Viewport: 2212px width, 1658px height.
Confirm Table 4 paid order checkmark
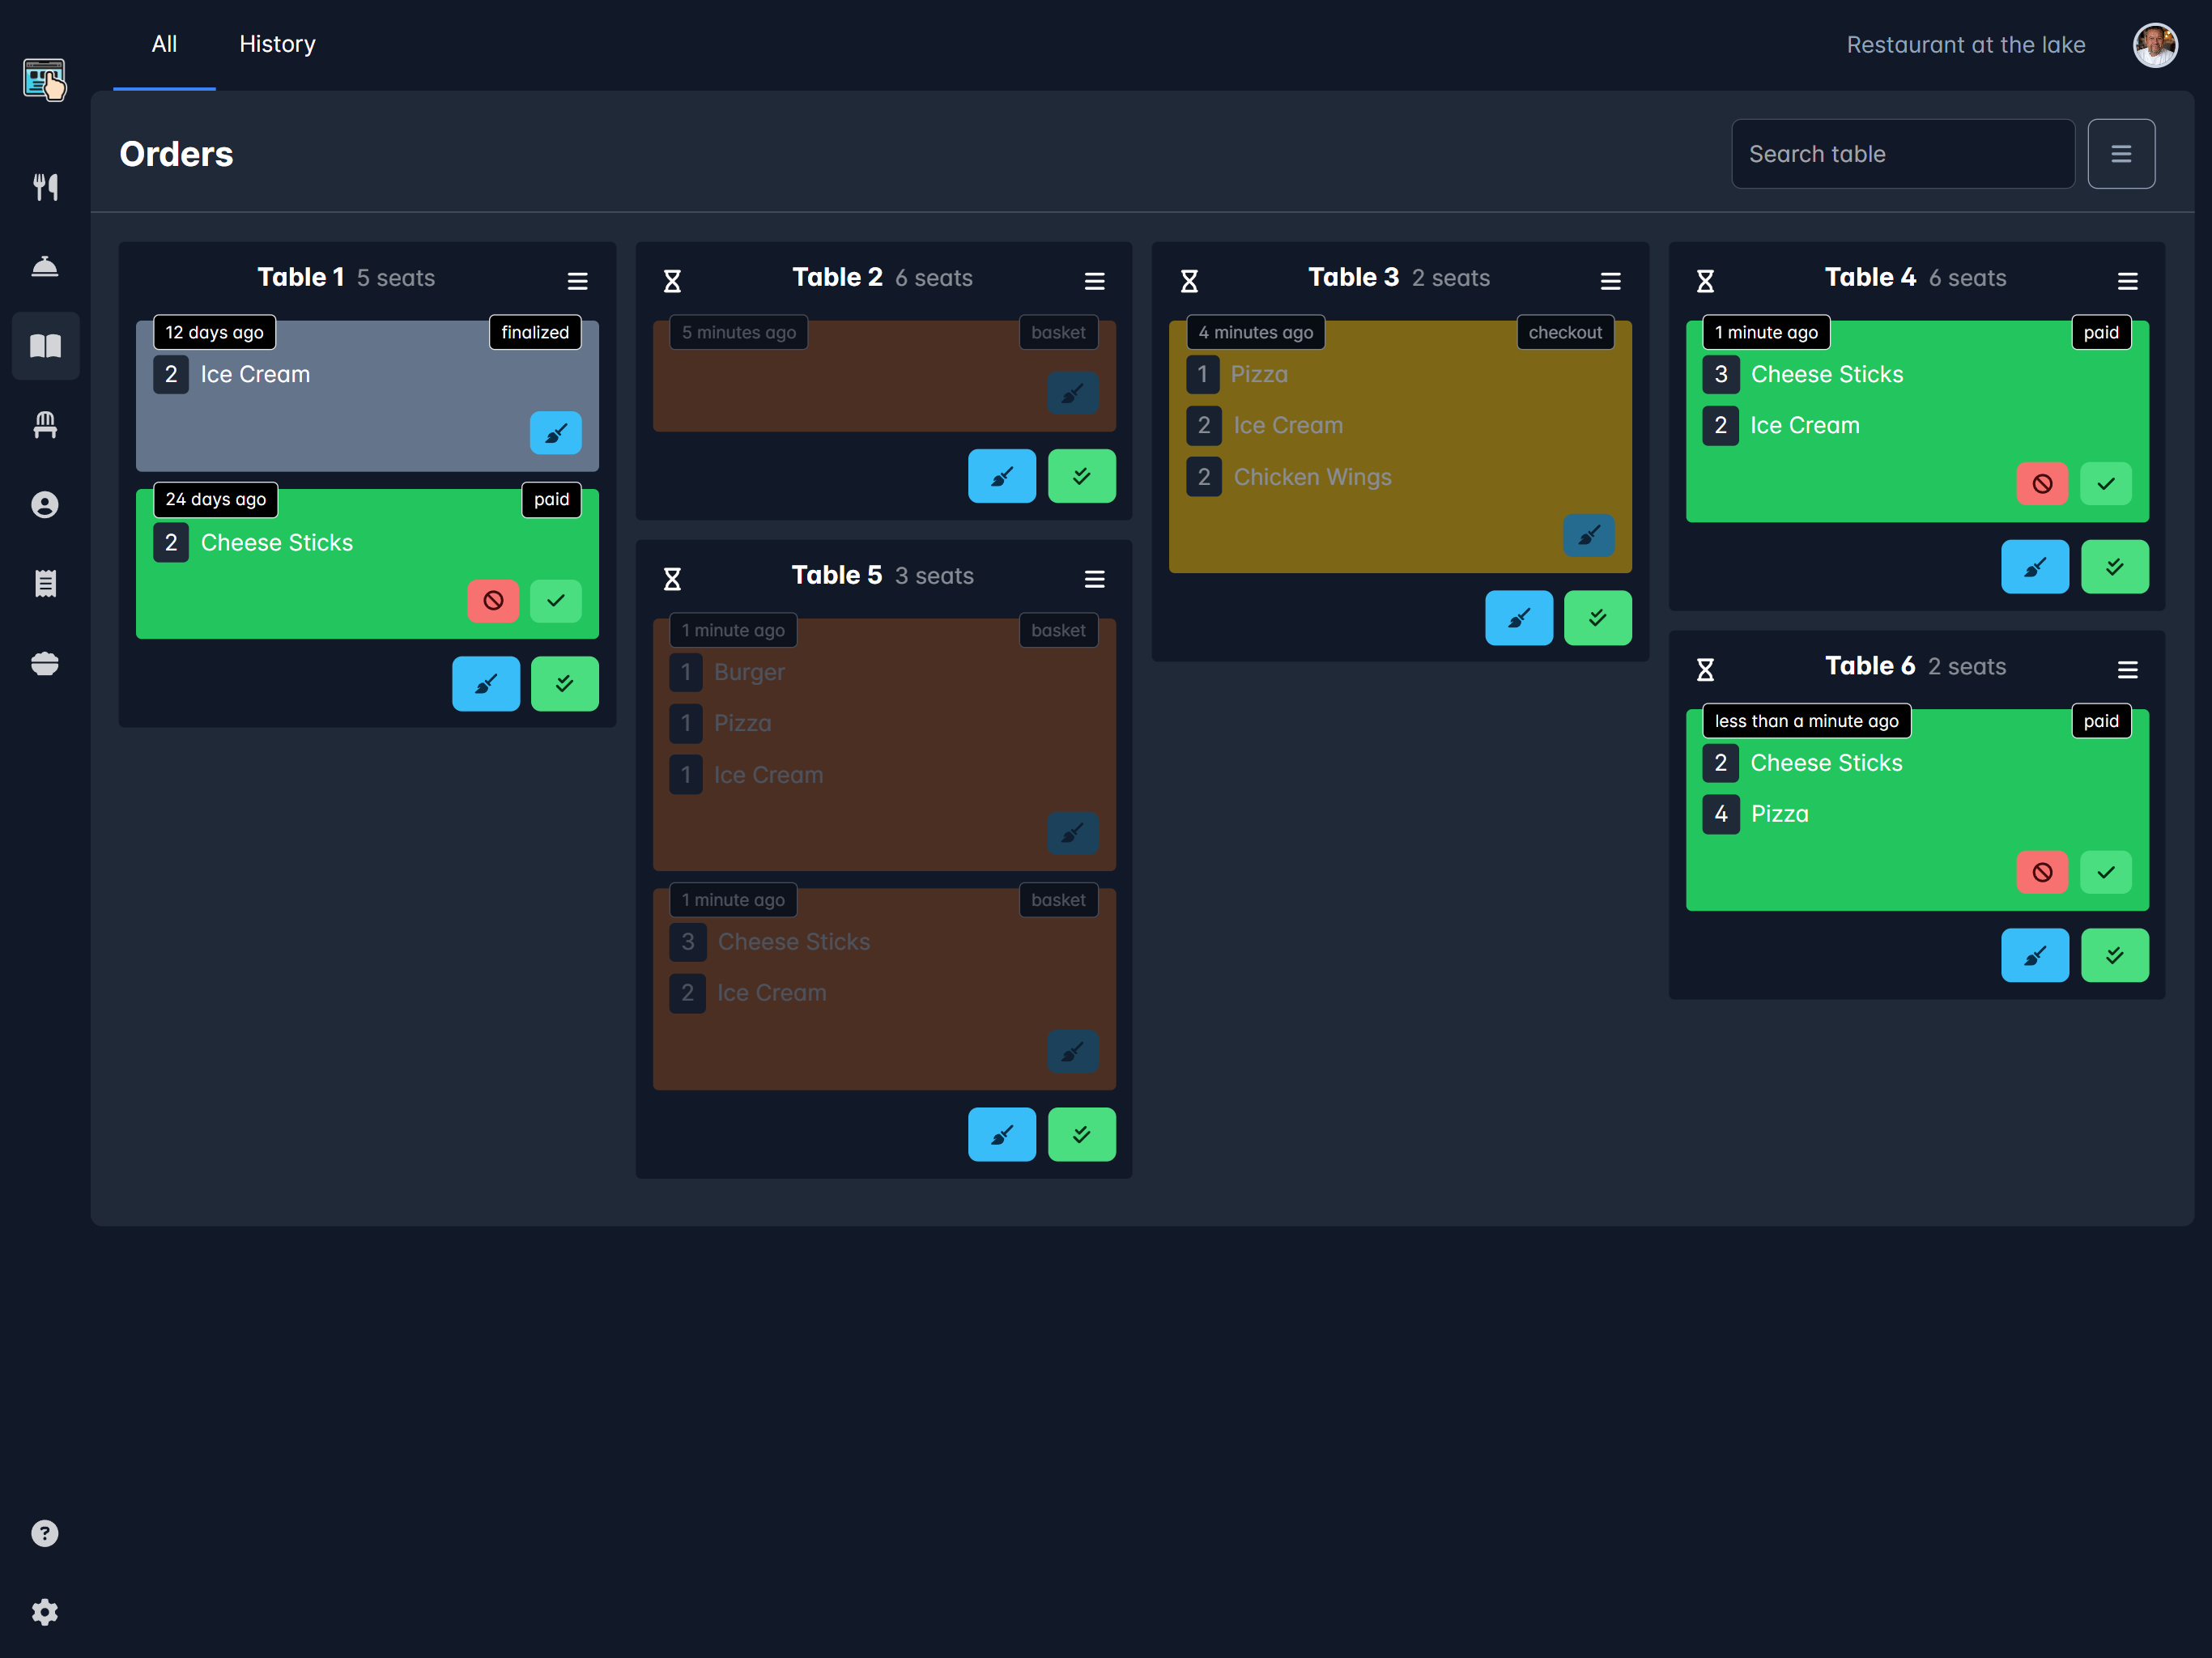click(x=2105, y=484)
